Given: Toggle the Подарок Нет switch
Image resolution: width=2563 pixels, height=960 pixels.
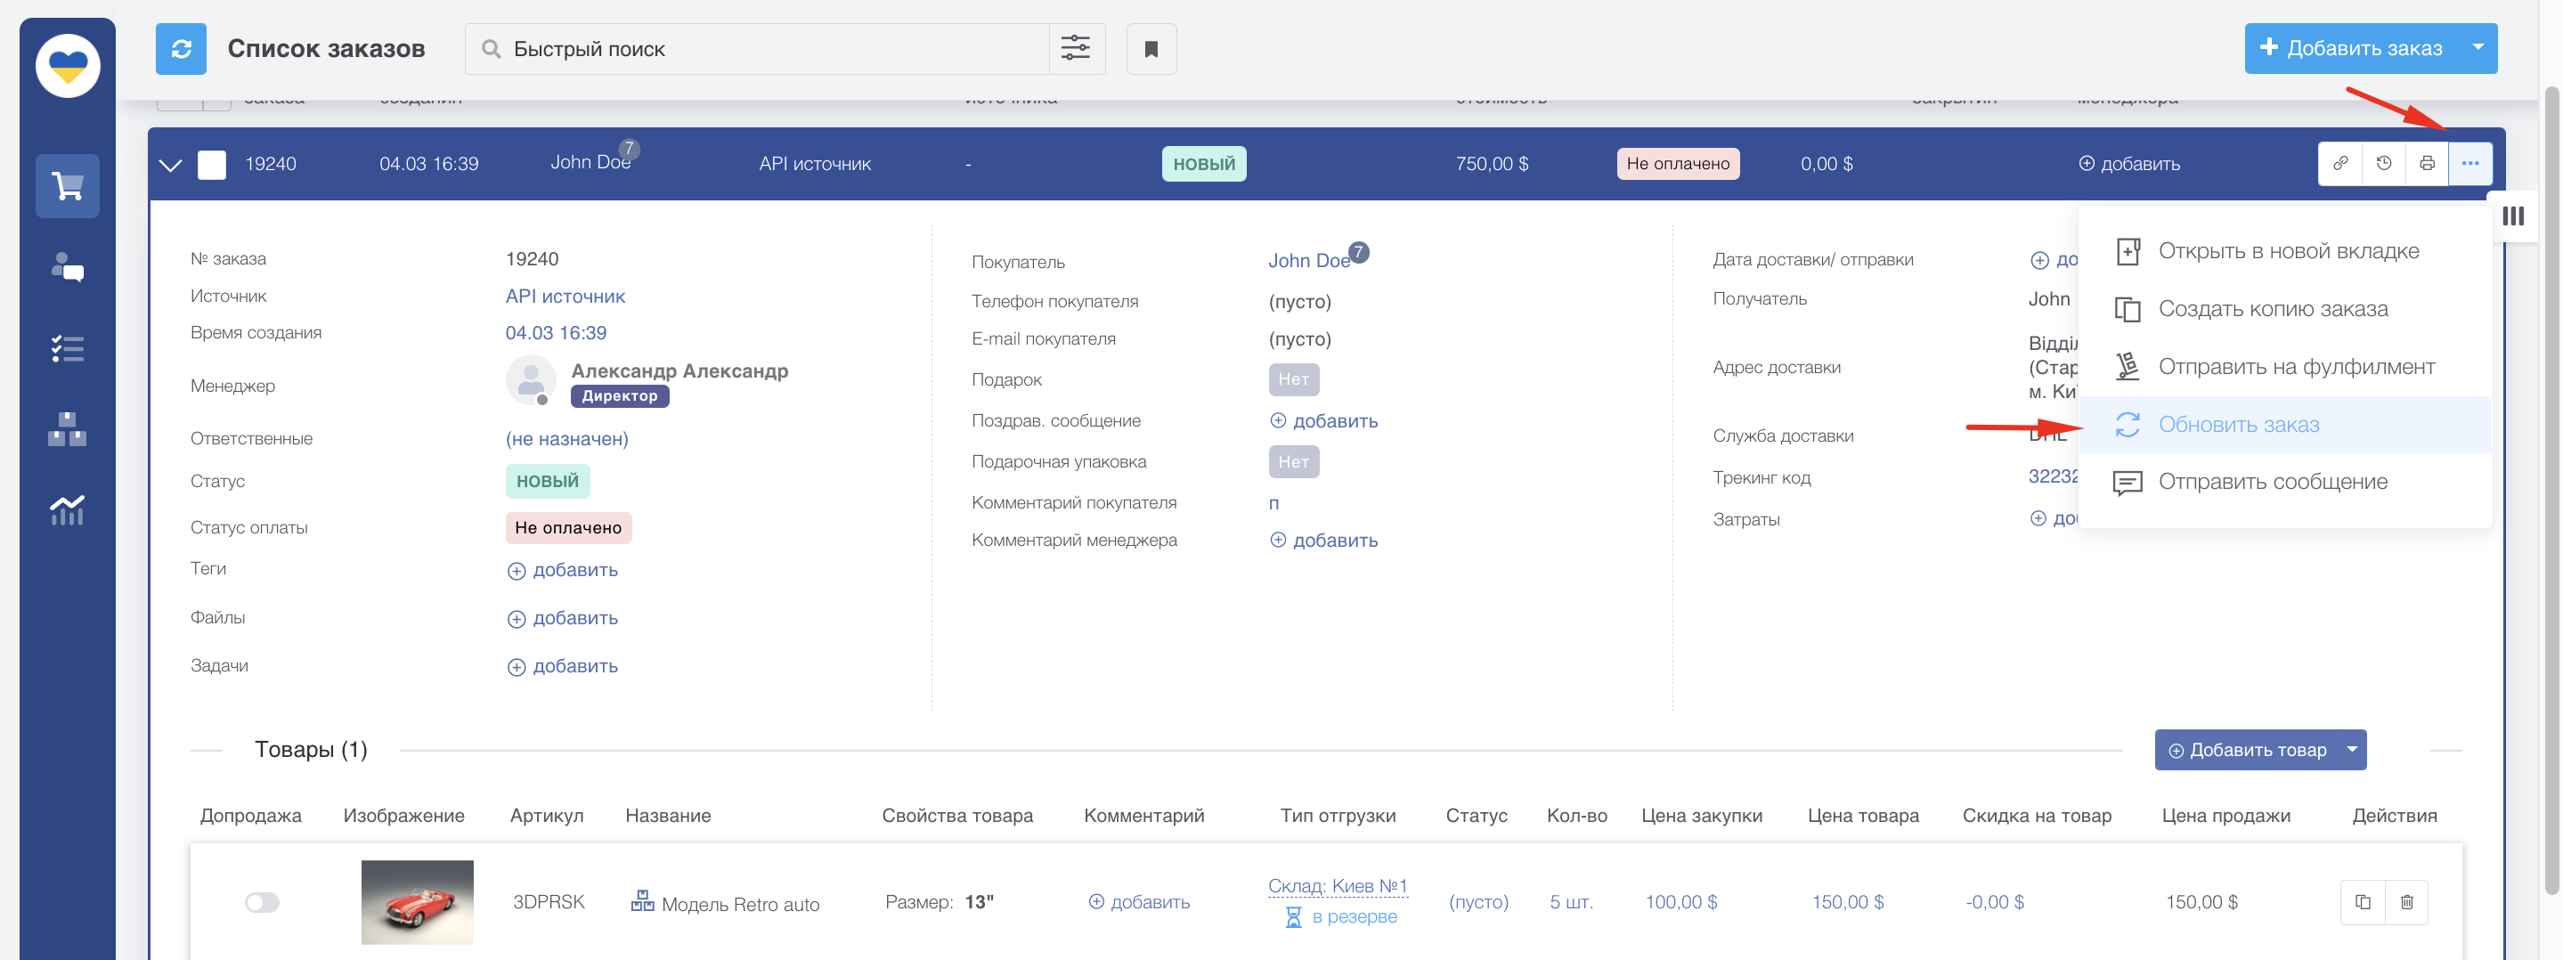Looking at the screenshot, I should click(x=1293, y=379).
